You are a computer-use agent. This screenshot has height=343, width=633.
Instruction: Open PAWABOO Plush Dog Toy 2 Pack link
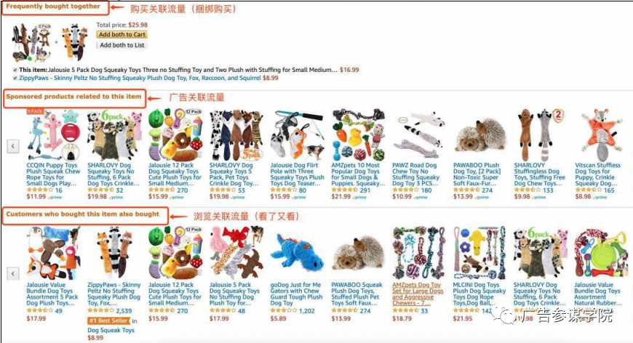click(x=477, y=174)
